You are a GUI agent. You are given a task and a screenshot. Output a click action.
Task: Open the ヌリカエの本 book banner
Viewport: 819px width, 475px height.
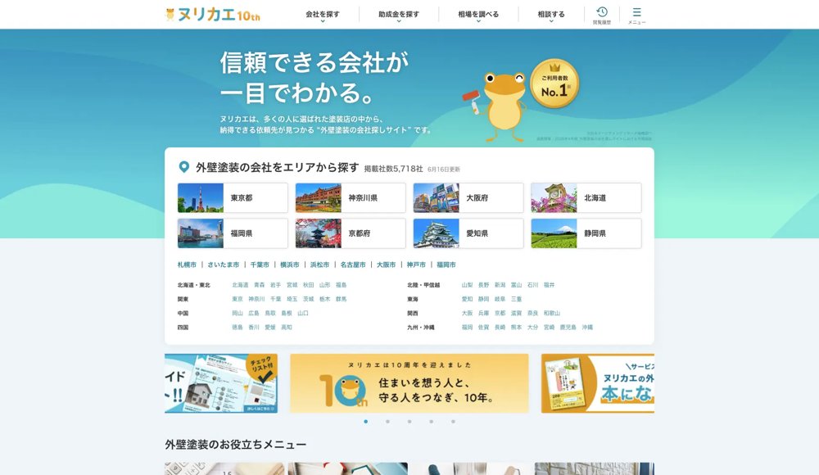[598, 383]
